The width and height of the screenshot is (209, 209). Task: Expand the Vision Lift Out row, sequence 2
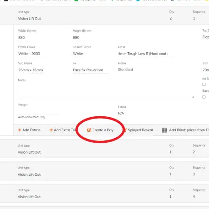104,149
